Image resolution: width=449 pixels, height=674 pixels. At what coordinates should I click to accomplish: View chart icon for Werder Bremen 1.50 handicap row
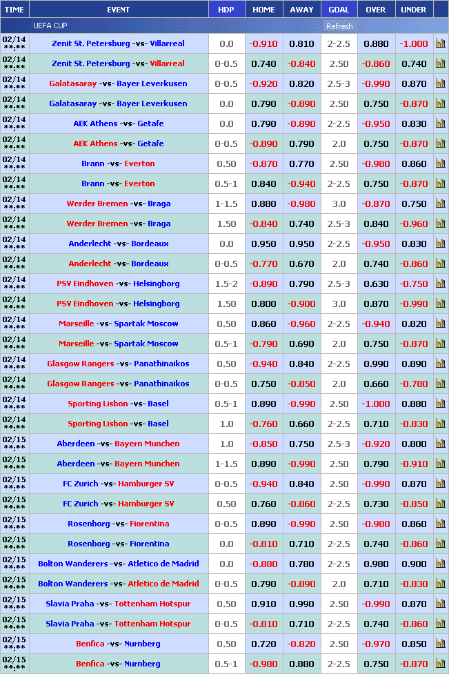point(440,223)
